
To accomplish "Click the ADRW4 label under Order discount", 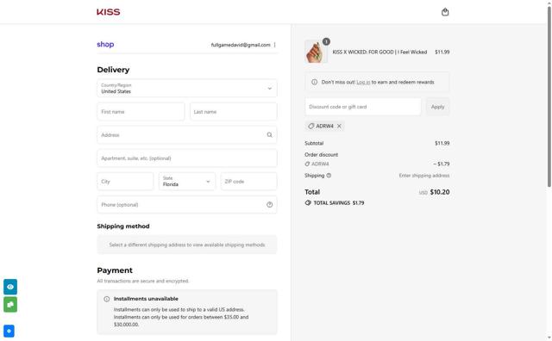I will pyautogui.click(x=320, y=164).
